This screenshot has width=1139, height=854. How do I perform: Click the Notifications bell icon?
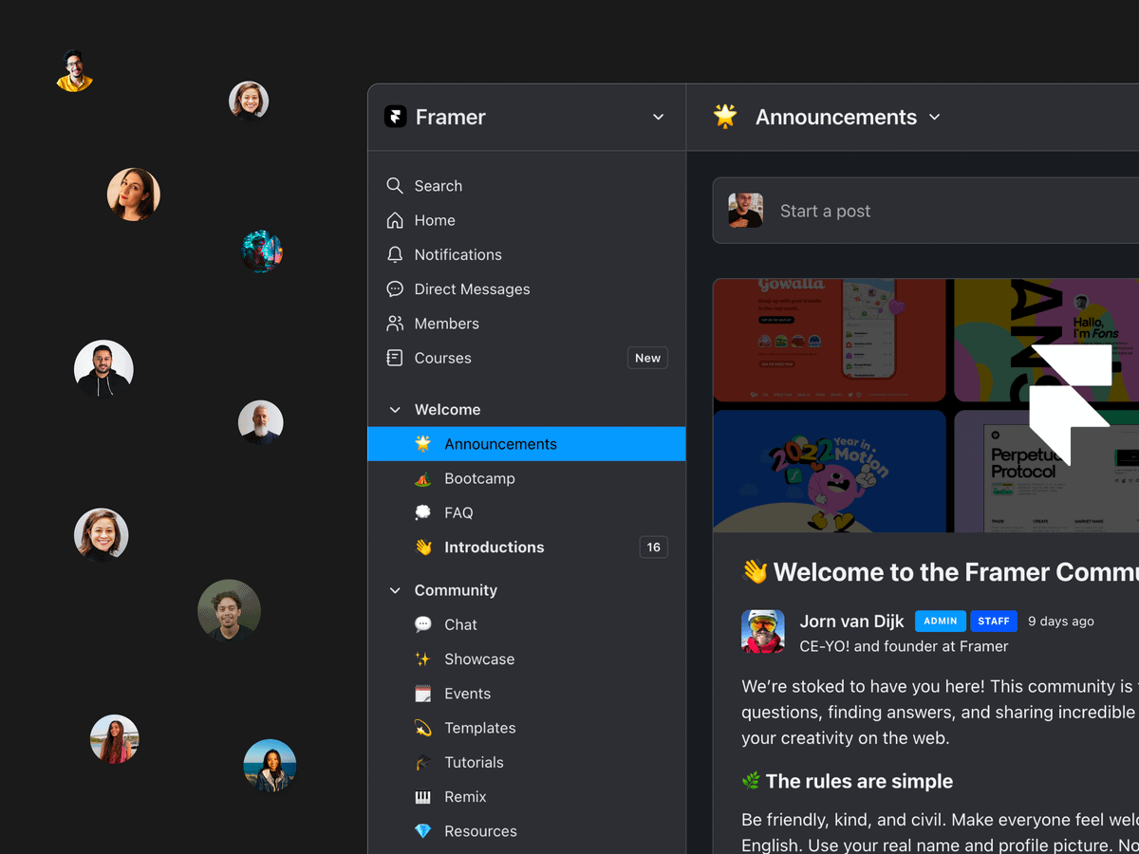(395, 254)
